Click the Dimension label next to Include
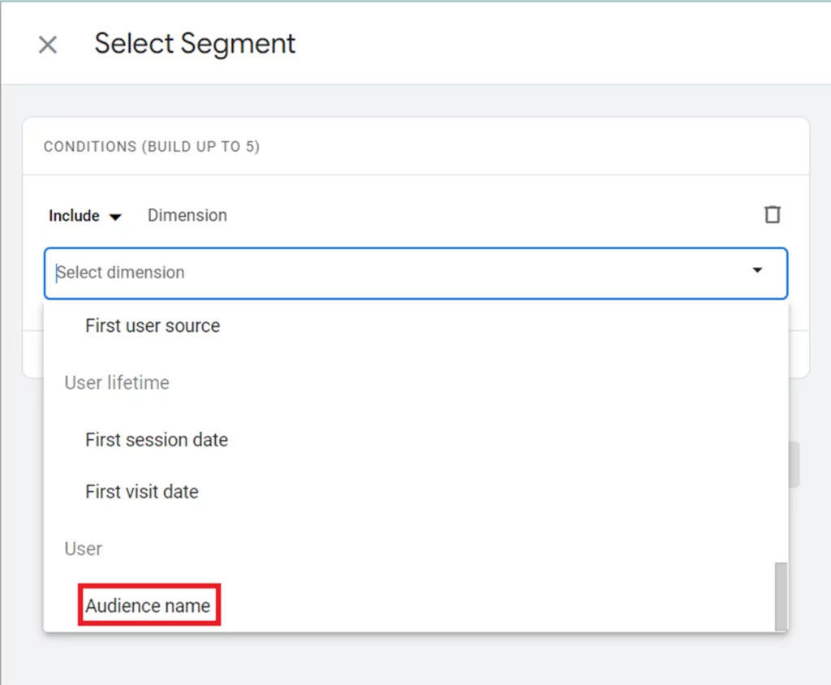Screen dimensions: 831x685 187,216
